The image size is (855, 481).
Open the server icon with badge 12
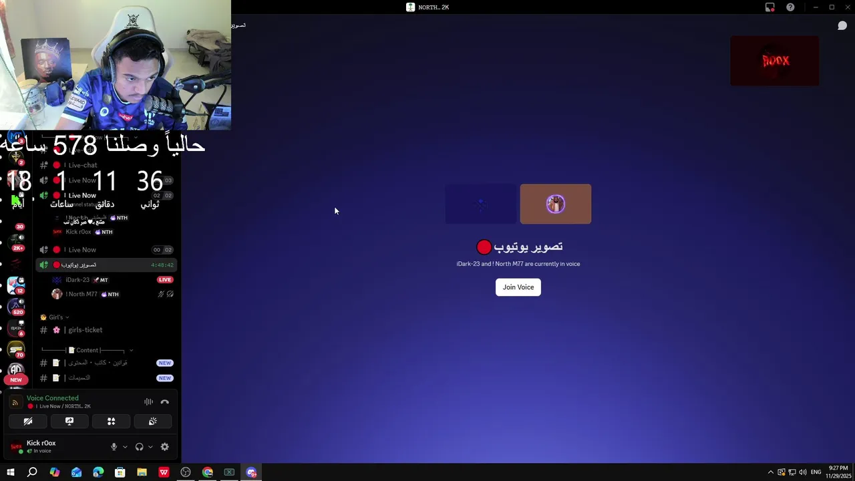(16, 285)
